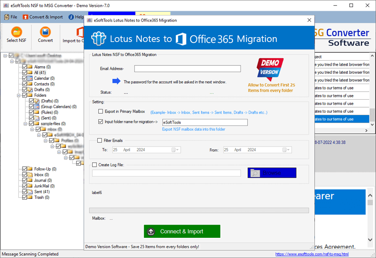376x258 pixels.
Task: Collapse the Folders tree node
Action: tap(18, 95)
